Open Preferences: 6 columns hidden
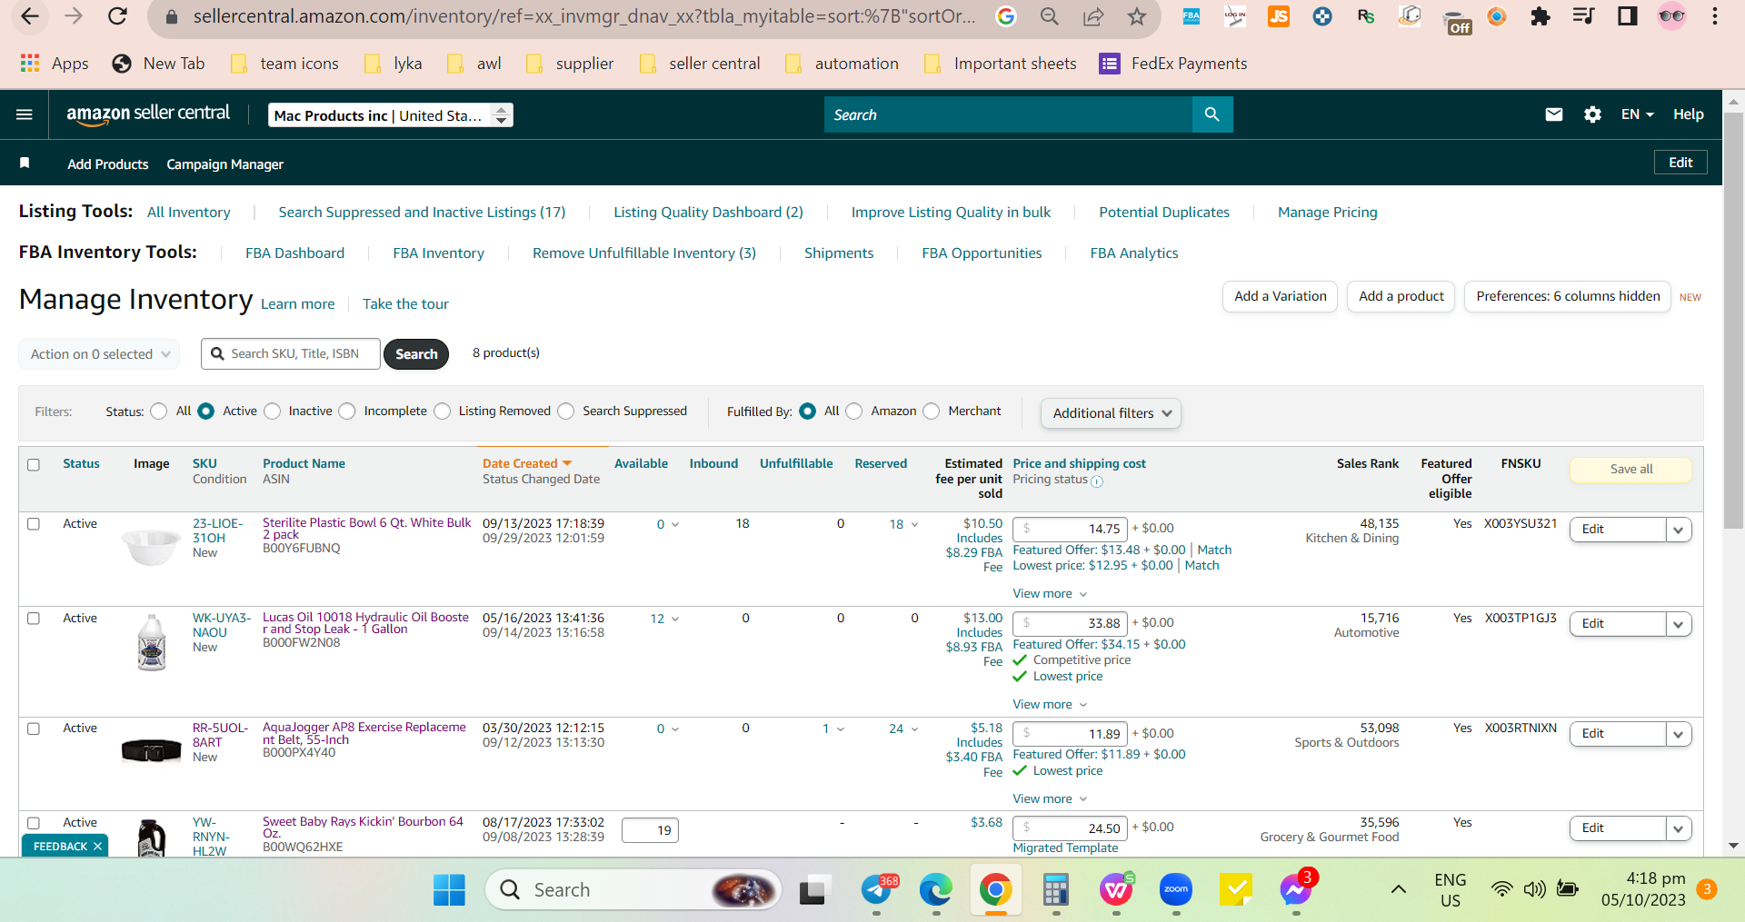 [1568, 296]
